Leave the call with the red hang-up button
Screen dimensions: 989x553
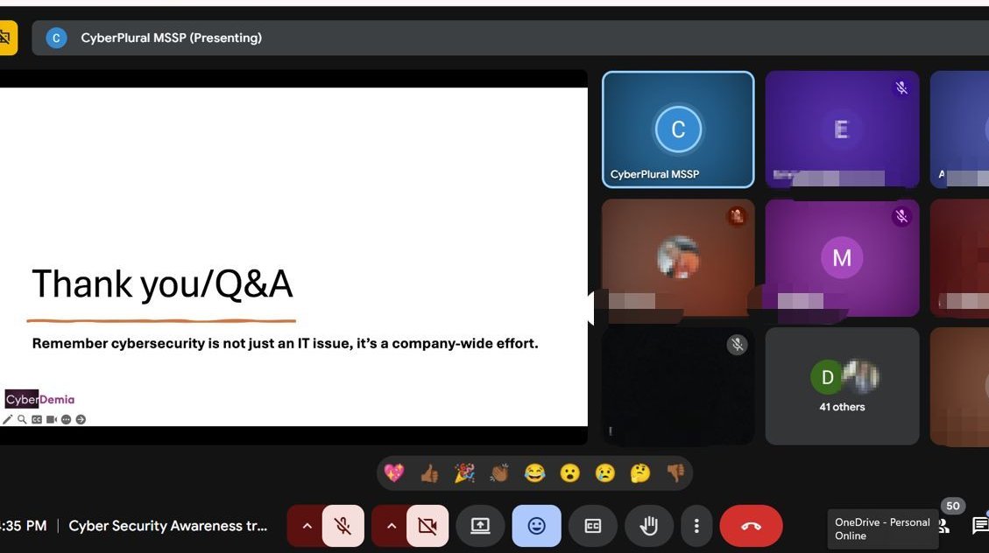tap(751, 526)
